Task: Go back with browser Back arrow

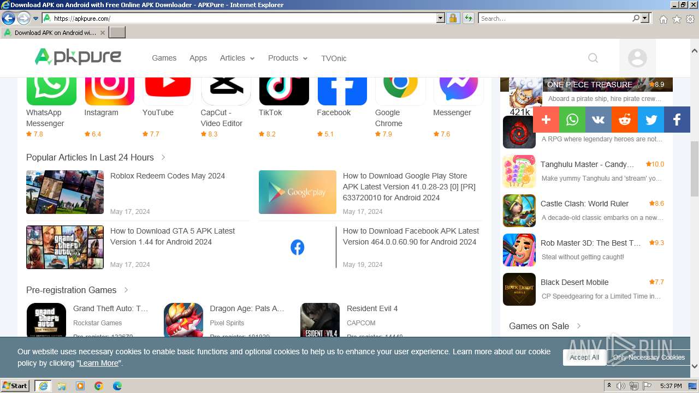Action: (8, 18)
